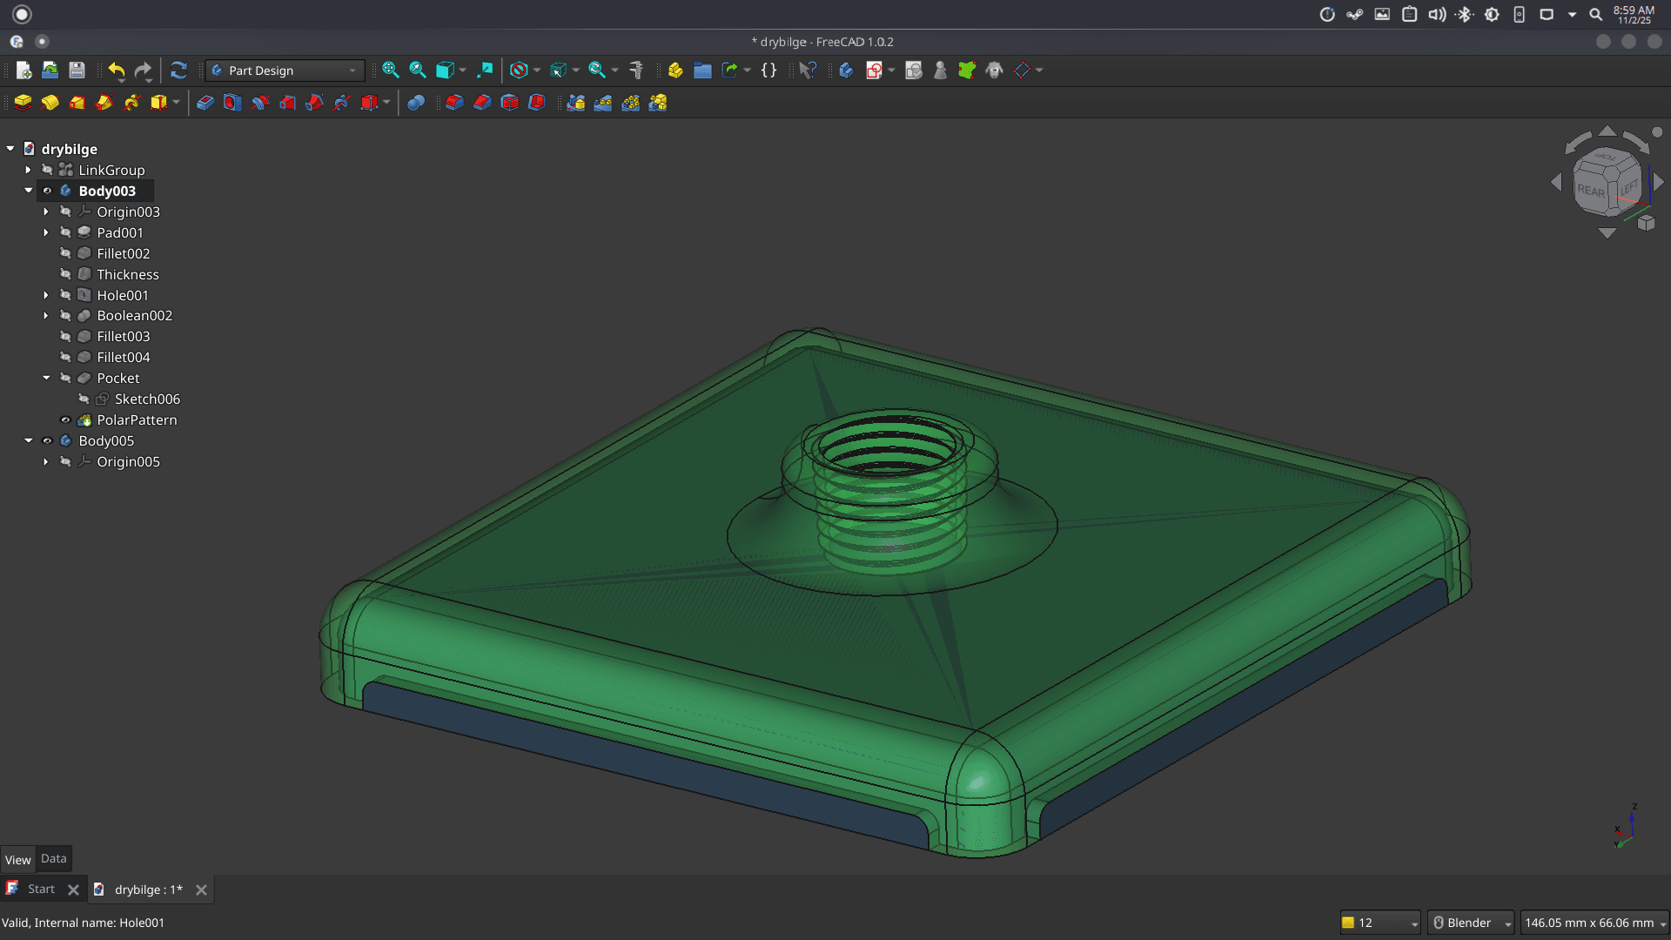Undo the last action

(x=117, y=70)
